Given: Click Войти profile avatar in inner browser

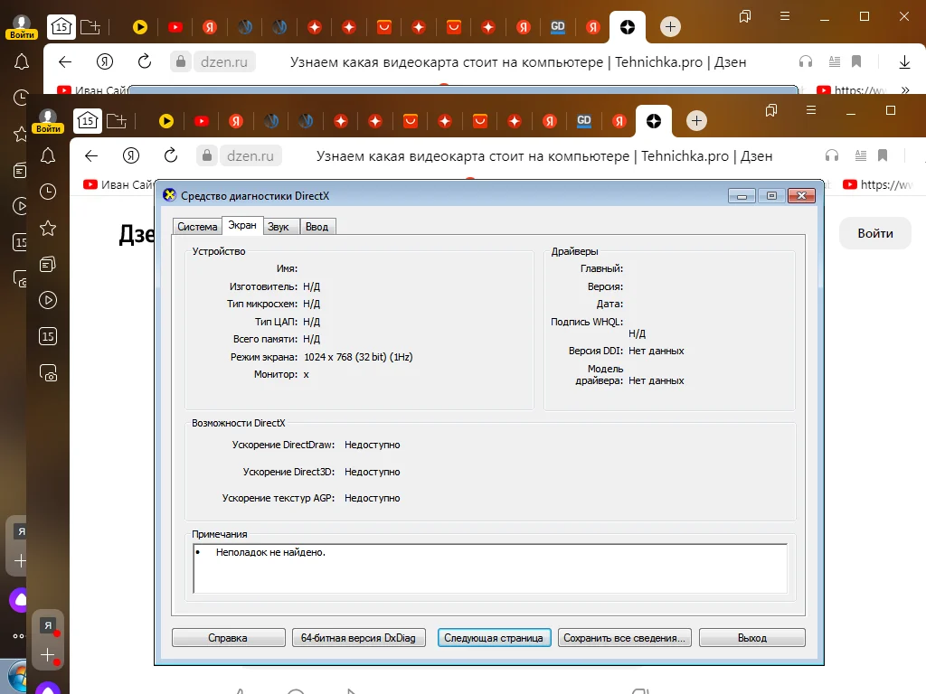Looking at the screenshot, I should click(x=48, y=121).
